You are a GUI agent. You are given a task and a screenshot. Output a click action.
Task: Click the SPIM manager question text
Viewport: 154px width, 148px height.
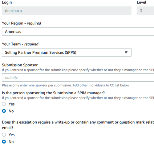(x=53, y=93)
